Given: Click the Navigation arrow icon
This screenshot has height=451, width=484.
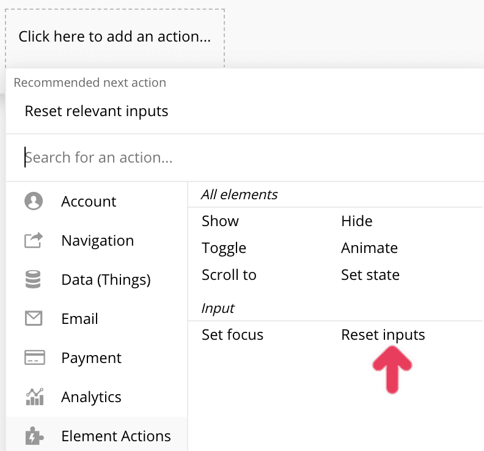Looking at the screenshot, I should pyautogui.click(x=33, y=241).
